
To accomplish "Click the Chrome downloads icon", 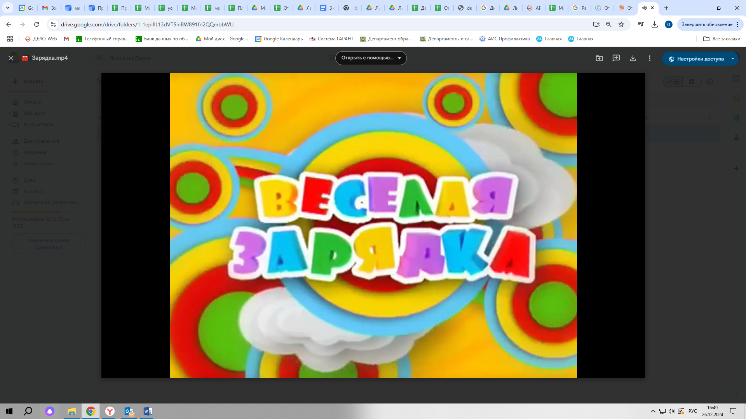I will 655,24.
